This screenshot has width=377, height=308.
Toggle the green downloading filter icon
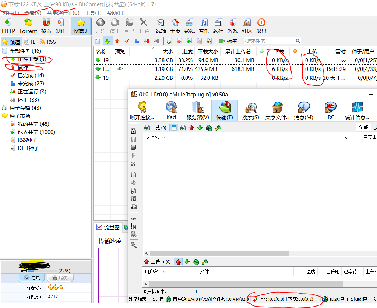(x=108, y=41)
